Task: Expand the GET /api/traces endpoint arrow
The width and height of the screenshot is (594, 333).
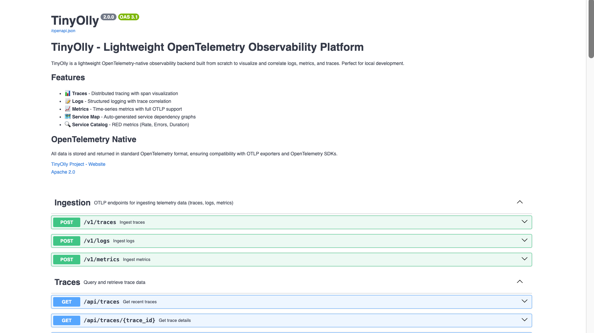Action: [x=524, y=301]
